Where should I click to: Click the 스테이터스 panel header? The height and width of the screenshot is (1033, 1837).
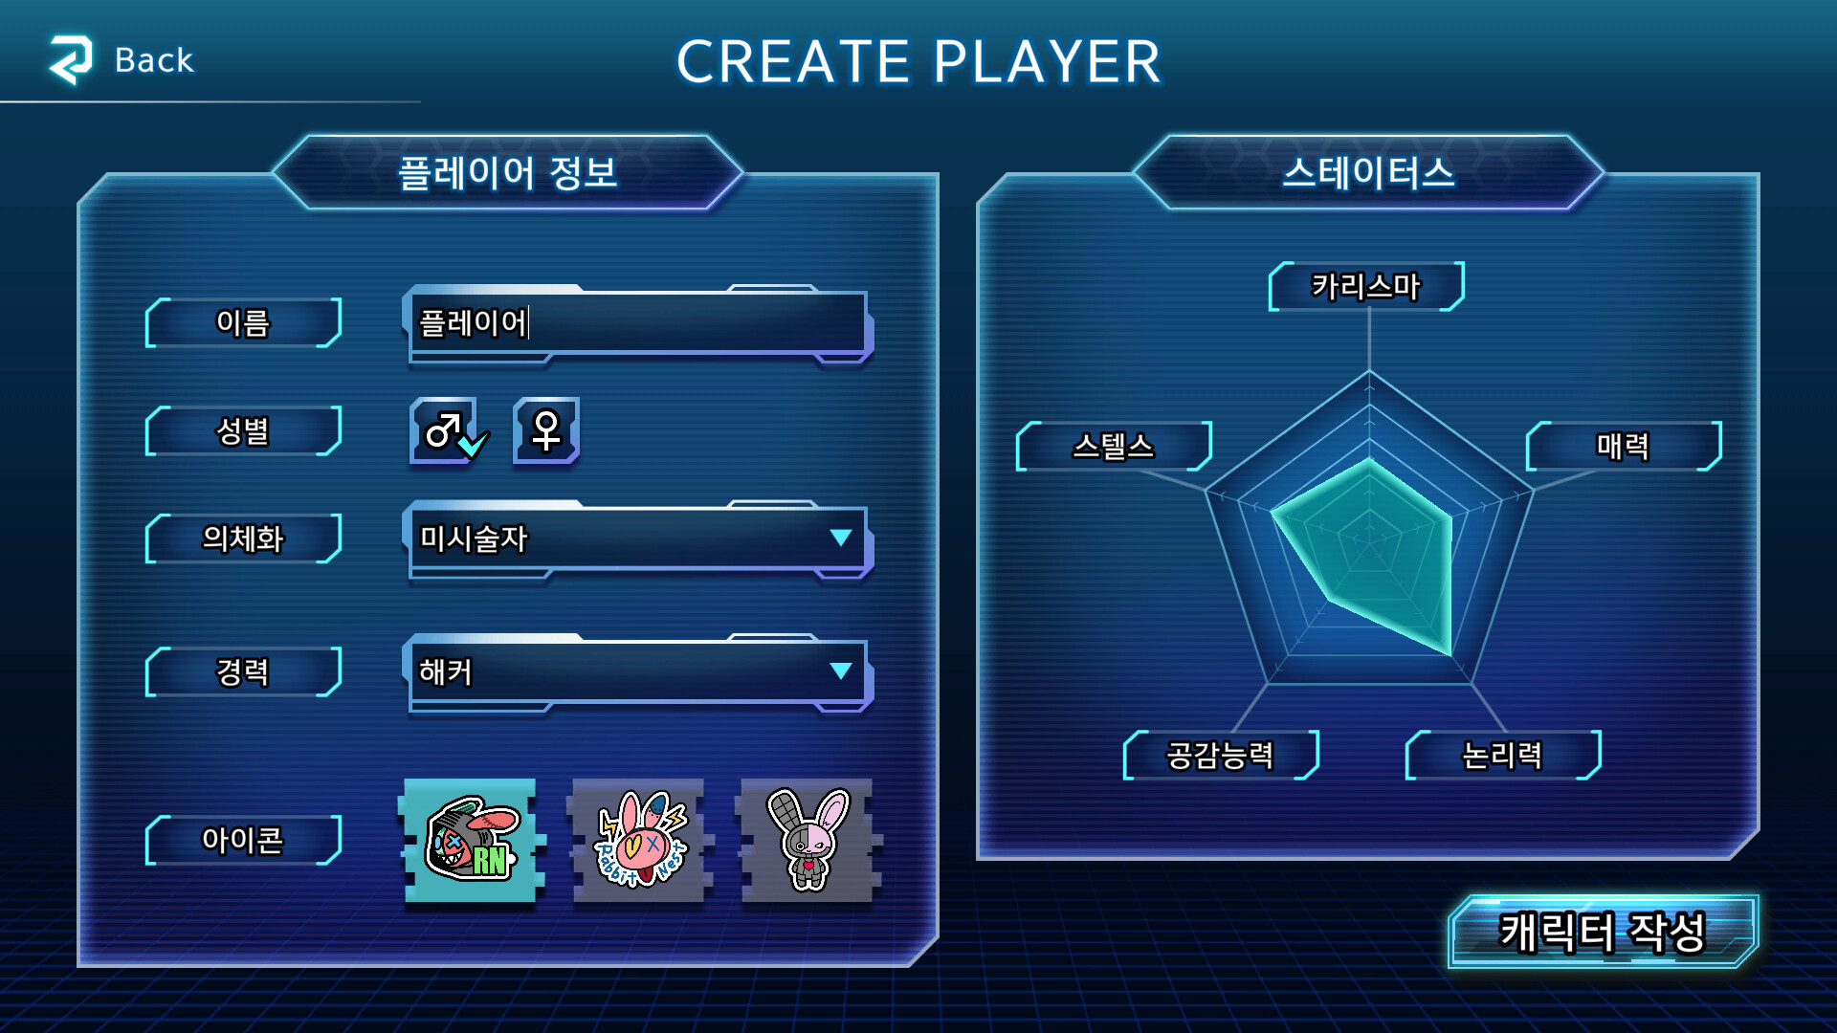[x=1368, y=172]
